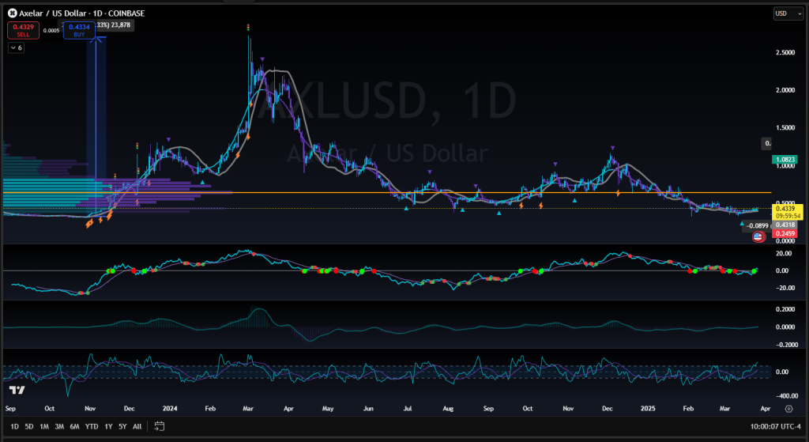Click the green 1.0823 price label
This screenshot has height=442, width=809.
784,160
